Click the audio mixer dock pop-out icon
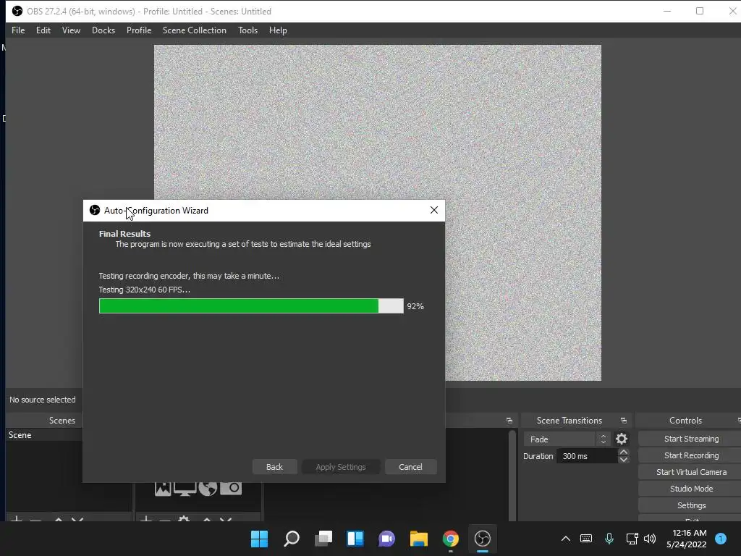741x556 pixels. tap(509, 421)
